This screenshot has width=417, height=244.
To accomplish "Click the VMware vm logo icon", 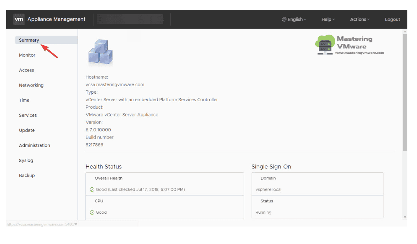I will tap(19, 19).
